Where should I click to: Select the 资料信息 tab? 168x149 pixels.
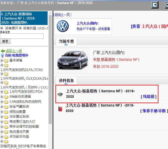tap(66, 81)
